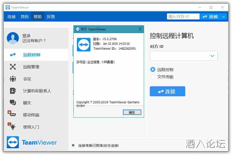
Task: Click the 插入对方 ID toolbar field
Action: [183, 17]
